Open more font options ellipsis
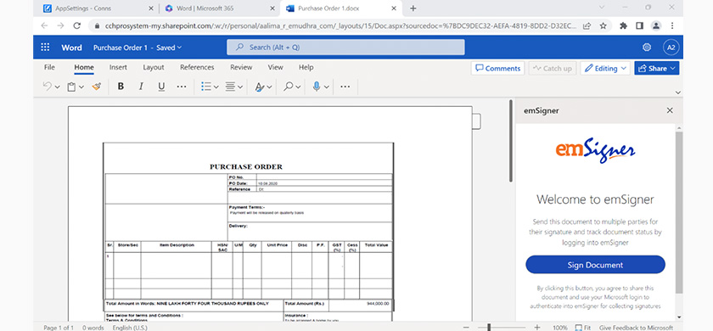 182,87
